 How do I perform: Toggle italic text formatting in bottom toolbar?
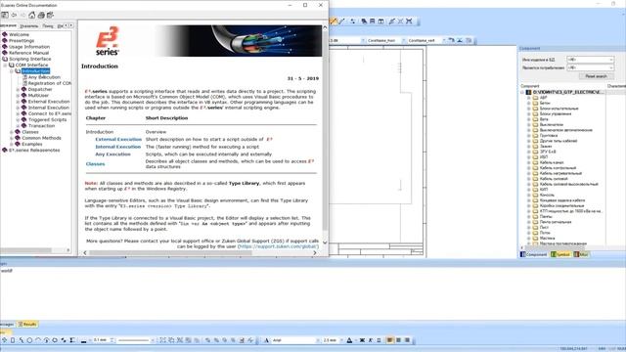coord(371,340)
